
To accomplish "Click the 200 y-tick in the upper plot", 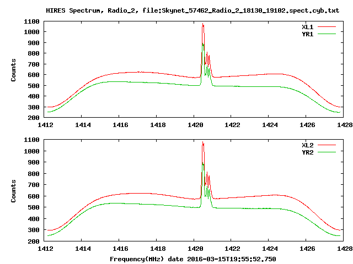I will point(34,117).
